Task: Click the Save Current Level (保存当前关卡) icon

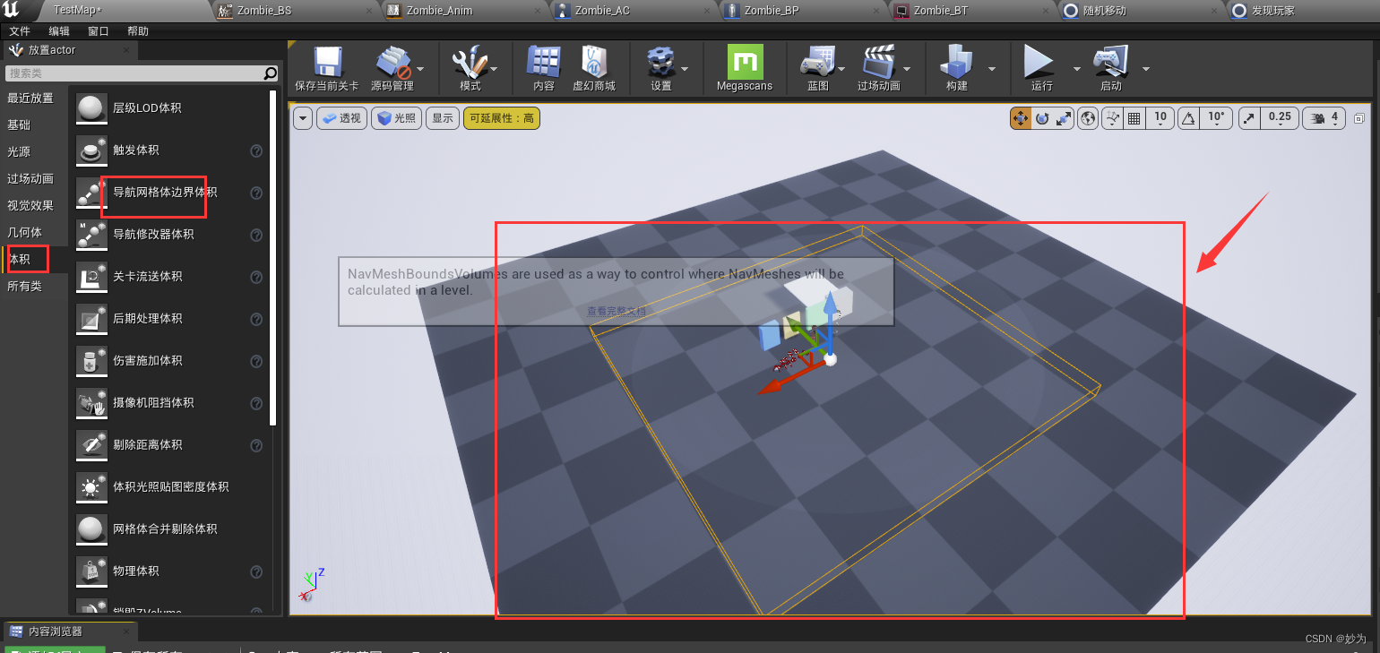Action: coord(326,64)
